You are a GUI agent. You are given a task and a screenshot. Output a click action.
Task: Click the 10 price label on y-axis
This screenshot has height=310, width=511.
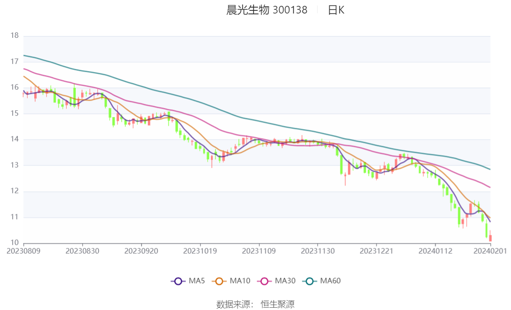tap(14, 243)
